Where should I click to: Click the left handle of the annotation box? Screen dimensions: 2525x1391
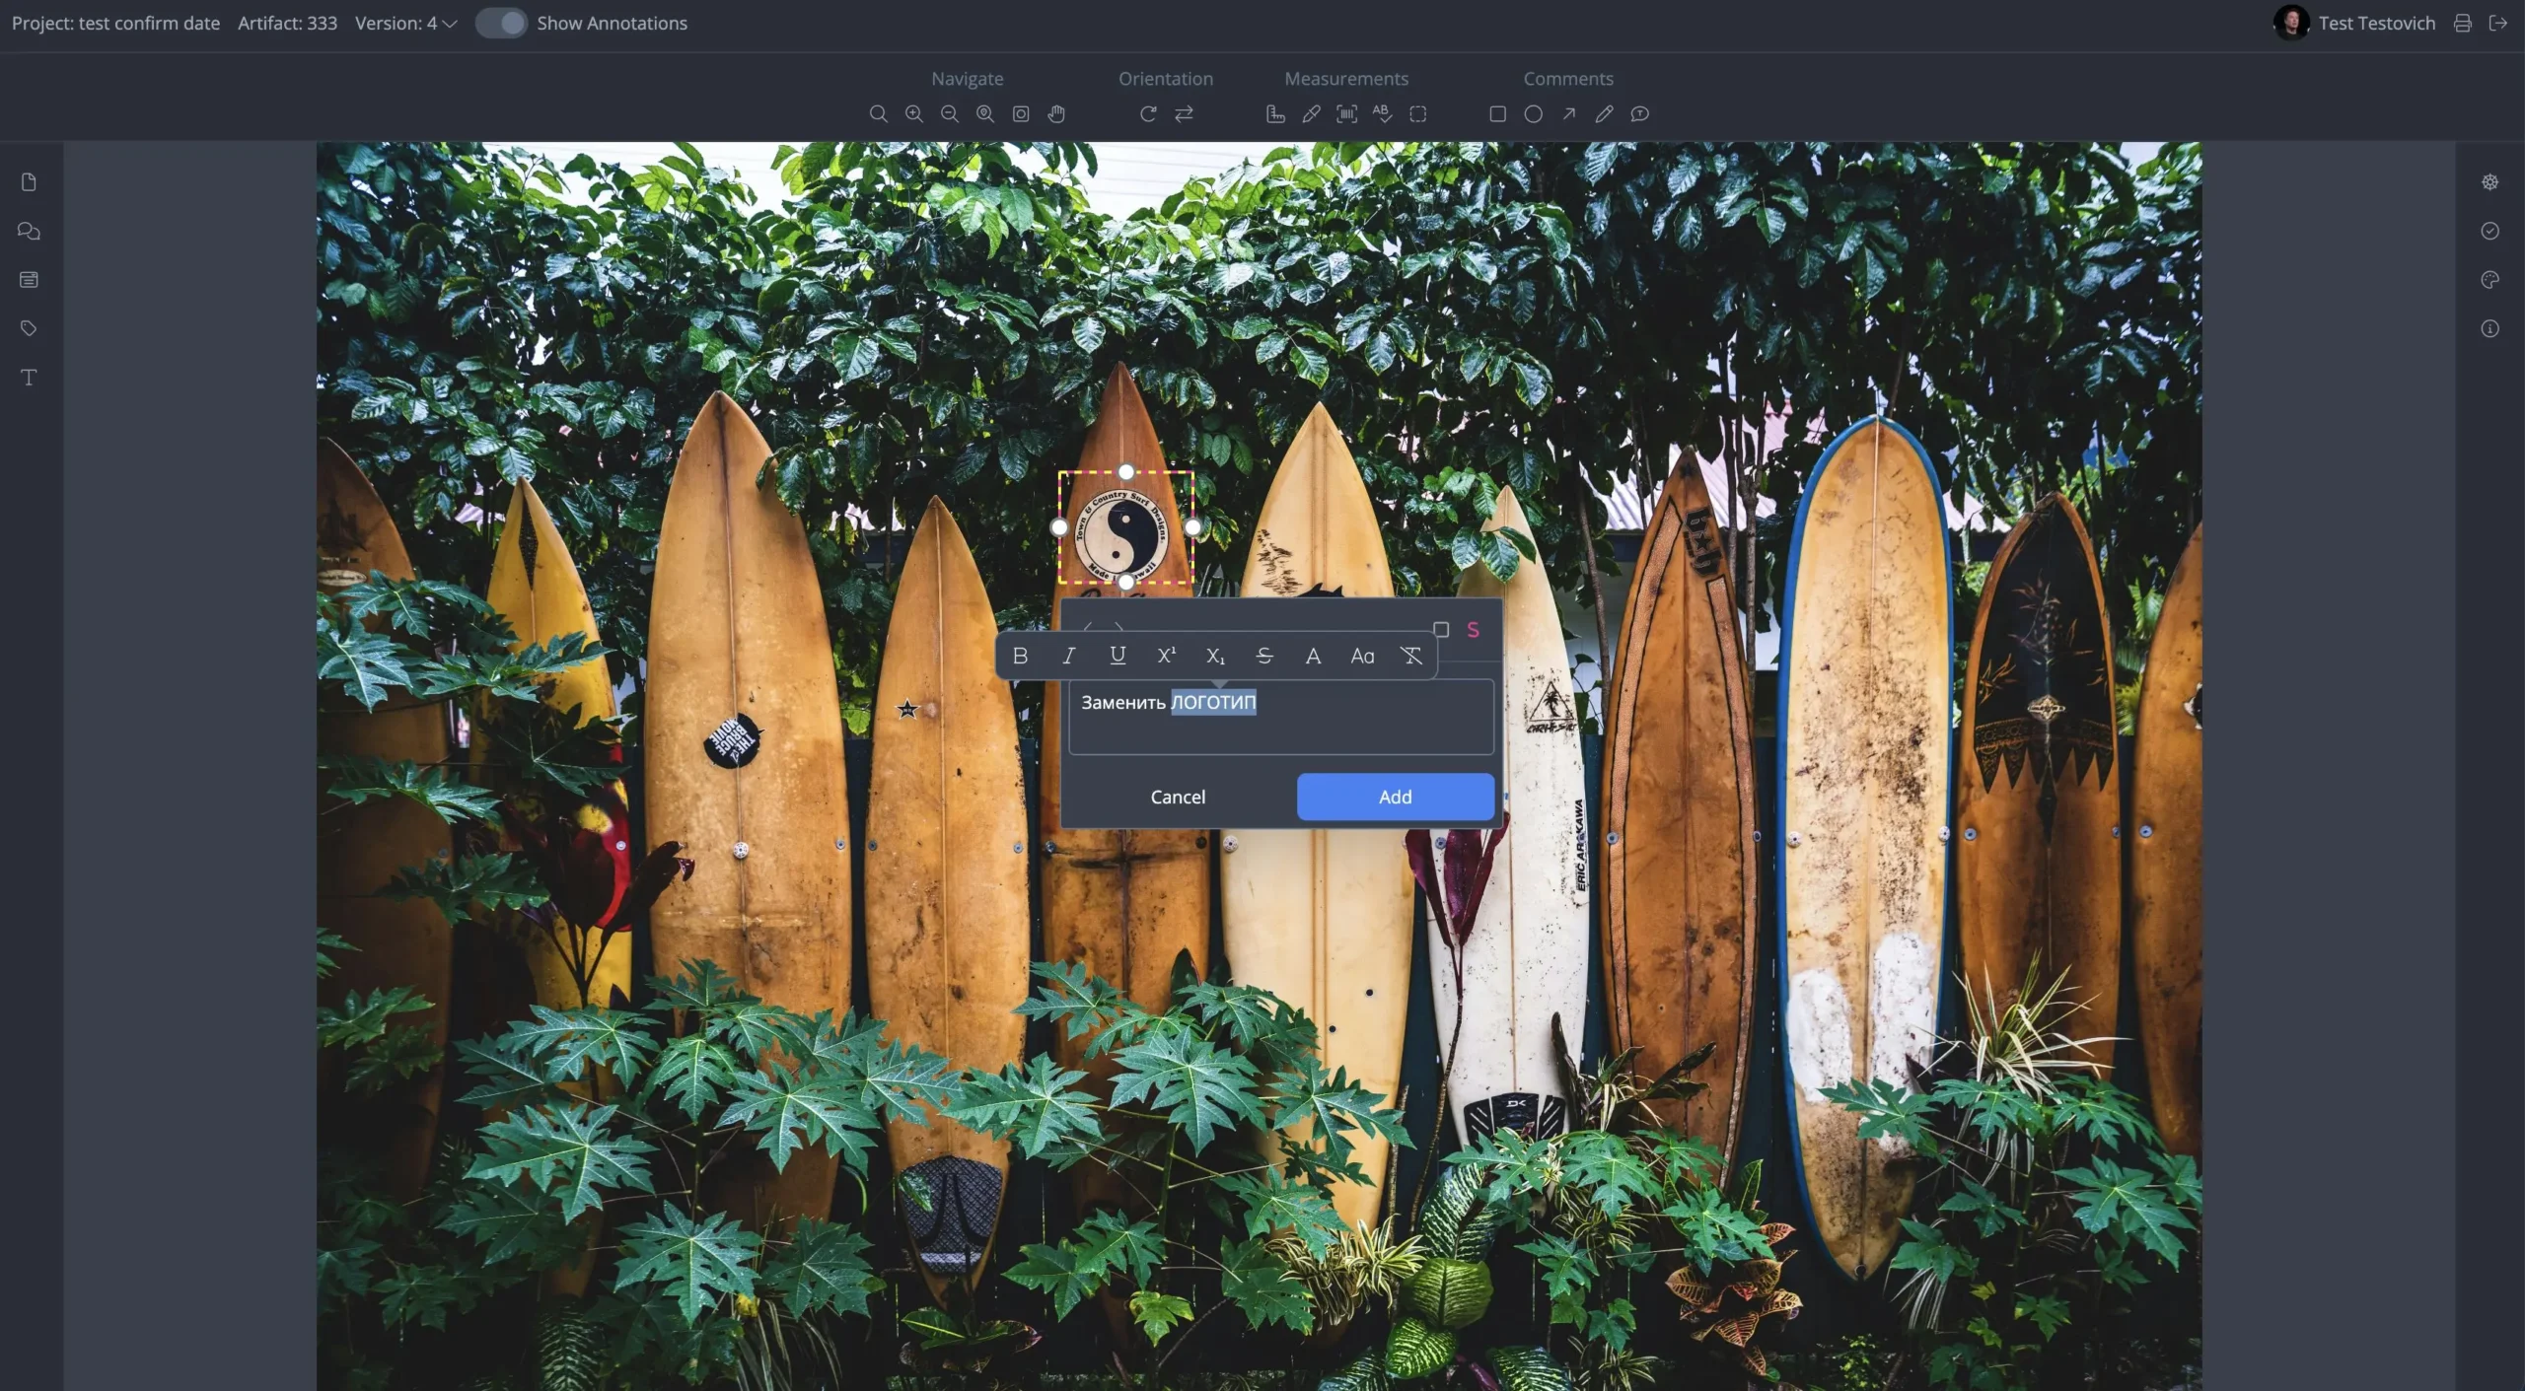point(1059,527)
